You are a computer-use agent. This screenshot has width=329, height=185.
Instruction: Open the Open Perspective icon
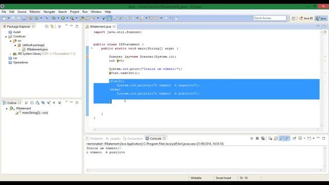(x=294, y=18)
